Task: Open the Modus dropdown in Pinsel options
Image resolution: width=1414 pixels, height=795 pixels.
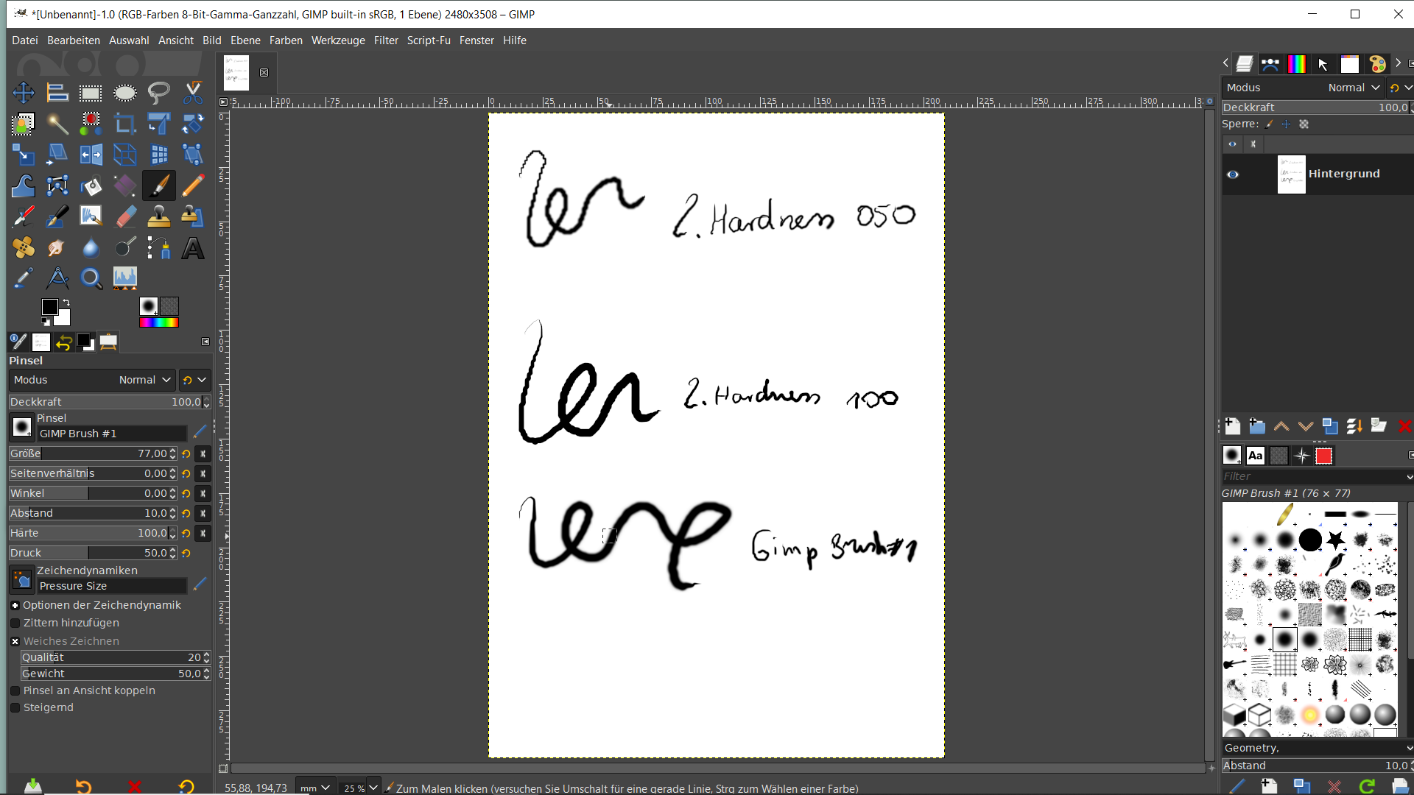Action: [x=92, y=380]
